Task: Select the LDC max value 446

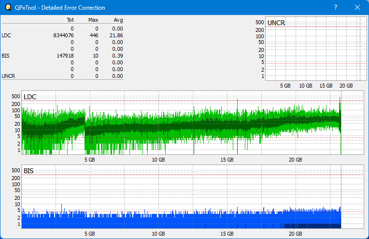Action: (94, 35)
